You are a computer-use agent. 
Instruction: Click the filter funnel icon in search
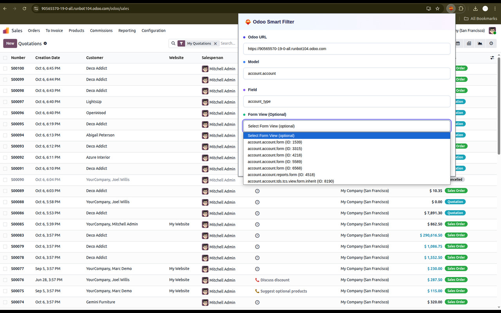click(x=182, y=43)
